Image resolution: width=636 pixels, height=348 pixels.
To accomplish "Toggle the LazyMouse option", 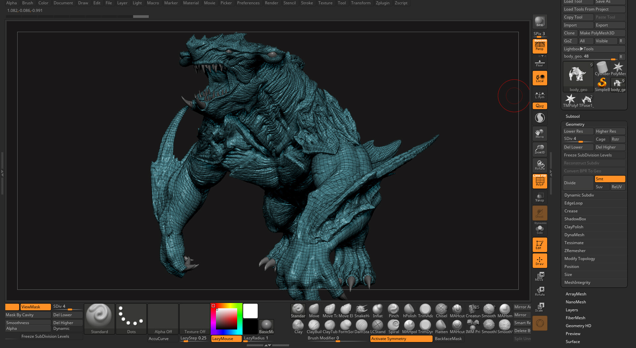I will click(226, 338).
